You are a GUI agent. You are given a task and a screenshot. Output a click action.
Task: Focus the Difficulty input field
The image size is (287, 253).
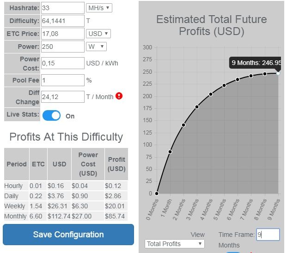[62, 21]
